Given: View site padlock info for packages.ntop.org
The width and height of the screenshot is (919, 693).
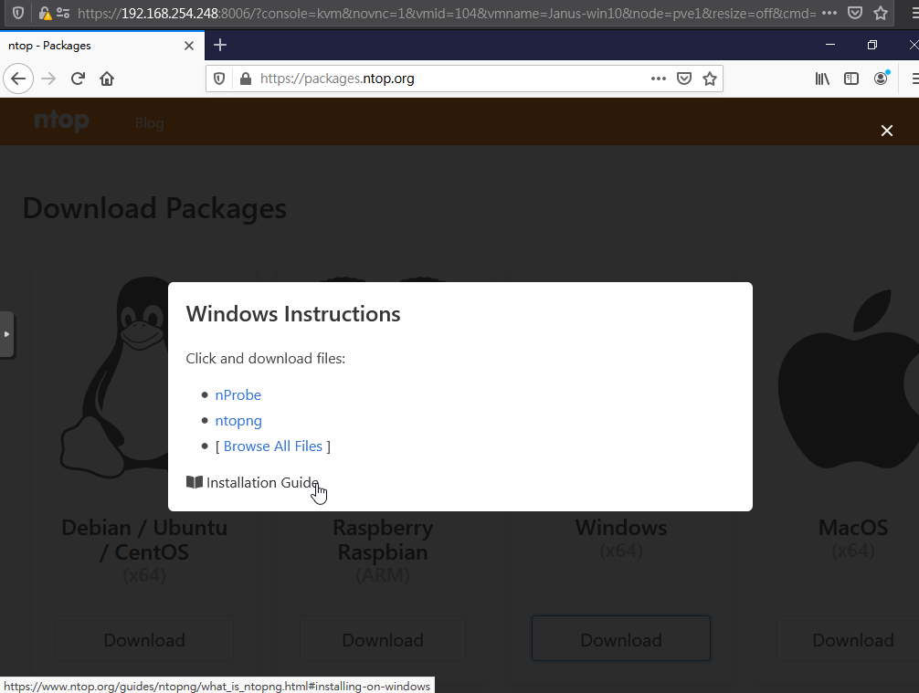Looking at the screenshot, I should [246, 79].
